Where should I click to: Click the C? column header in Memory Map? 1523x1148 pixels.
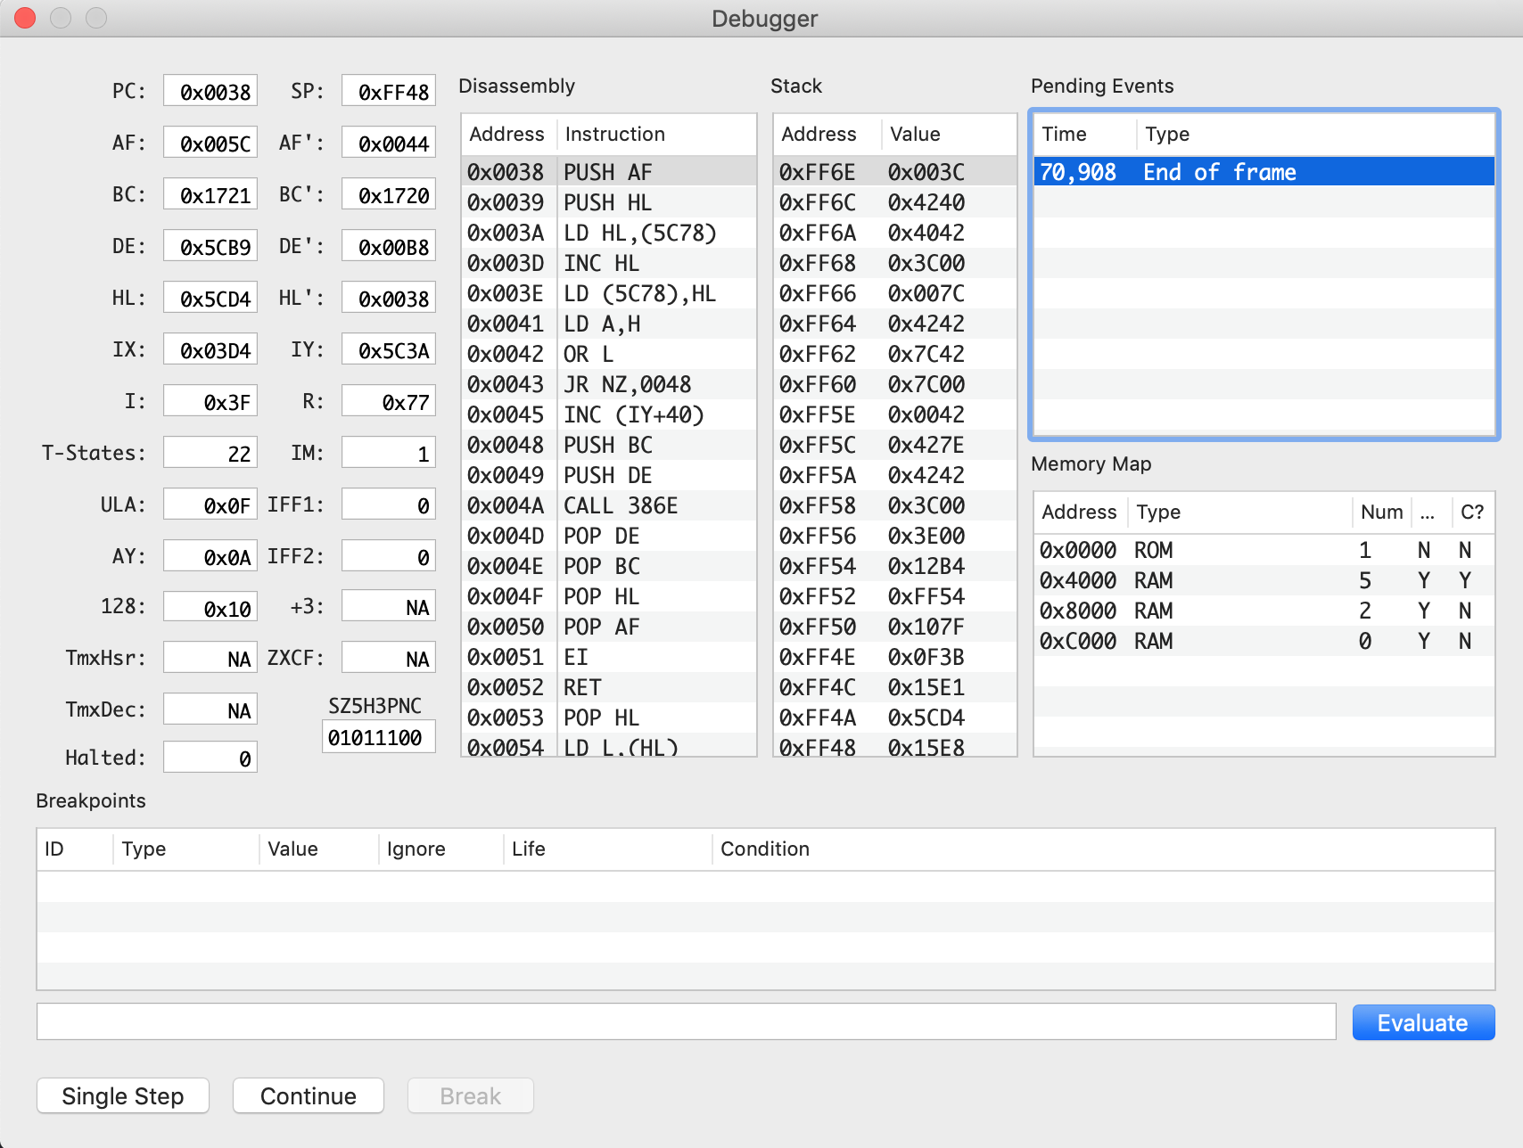1472,512
